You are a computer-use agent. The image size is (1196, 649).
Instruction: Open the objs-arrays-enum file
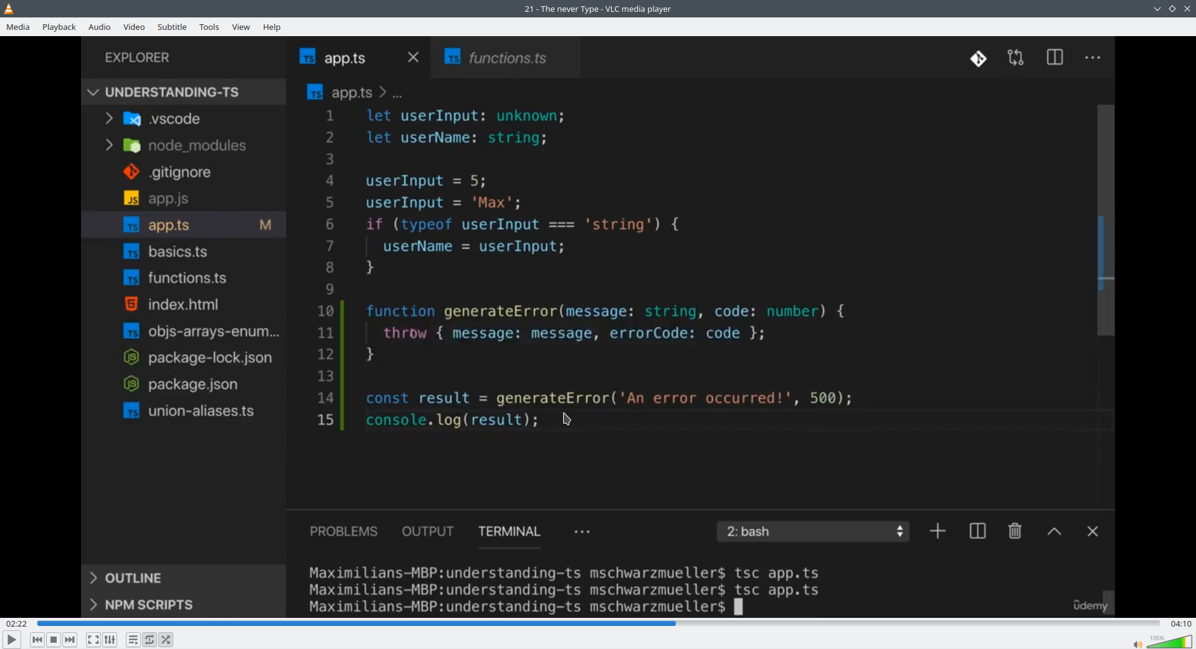tap(184, 331)
